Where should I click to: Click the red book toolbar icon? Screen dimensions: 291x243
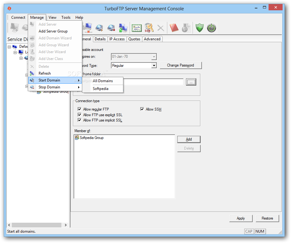(174, 28)
